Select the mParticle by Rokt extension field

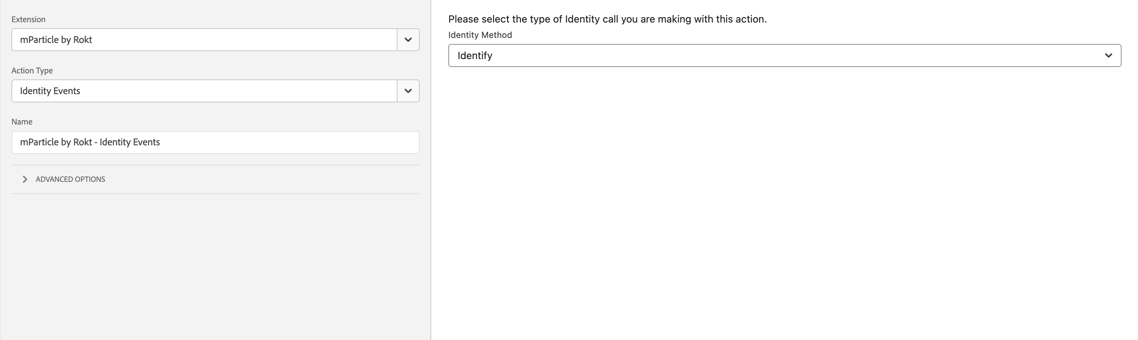coord(203,39)
